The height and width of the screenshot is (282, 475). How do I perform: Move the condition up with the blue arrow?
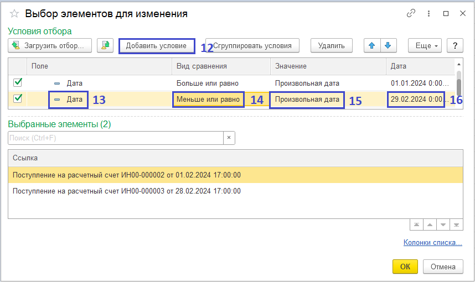click(x=371, y=45)
